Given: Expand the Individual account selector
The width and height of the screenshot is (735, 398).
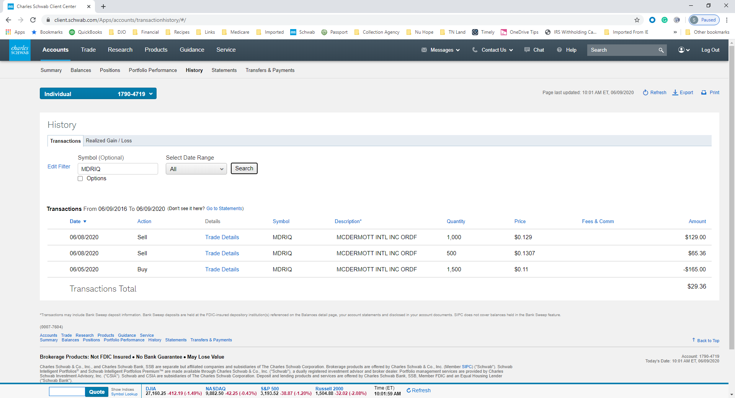Looking at the screenshot, I should [98, 94].
